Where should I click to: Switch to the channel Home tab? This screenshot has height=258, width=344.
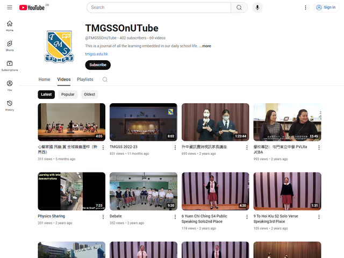tap(44, 80)
